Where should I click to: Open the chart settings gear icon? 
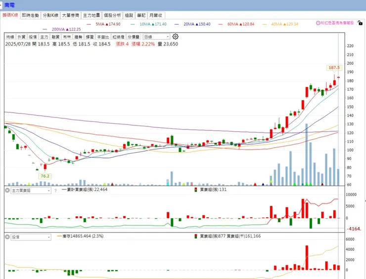[175, 37]
